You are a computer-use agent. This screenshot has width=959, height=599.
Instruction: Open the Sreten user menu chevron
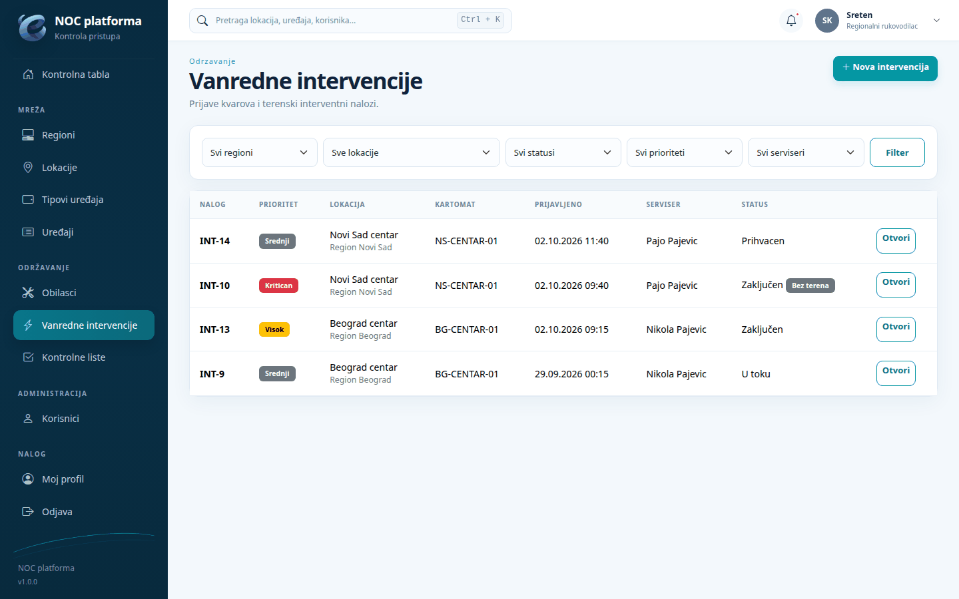(x=936, y=21)
